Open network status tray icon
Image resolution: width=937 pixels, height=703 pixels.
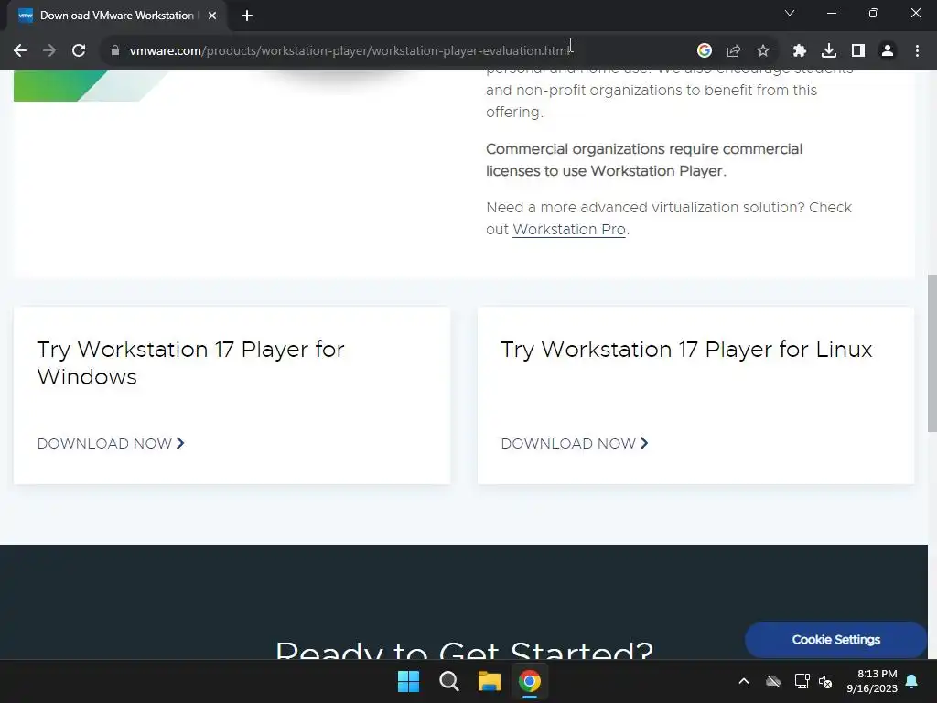click(802, 681)
